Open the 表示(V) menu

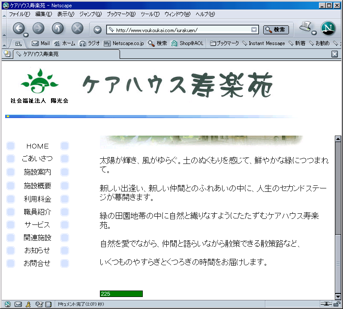click(x=66, y=14)
